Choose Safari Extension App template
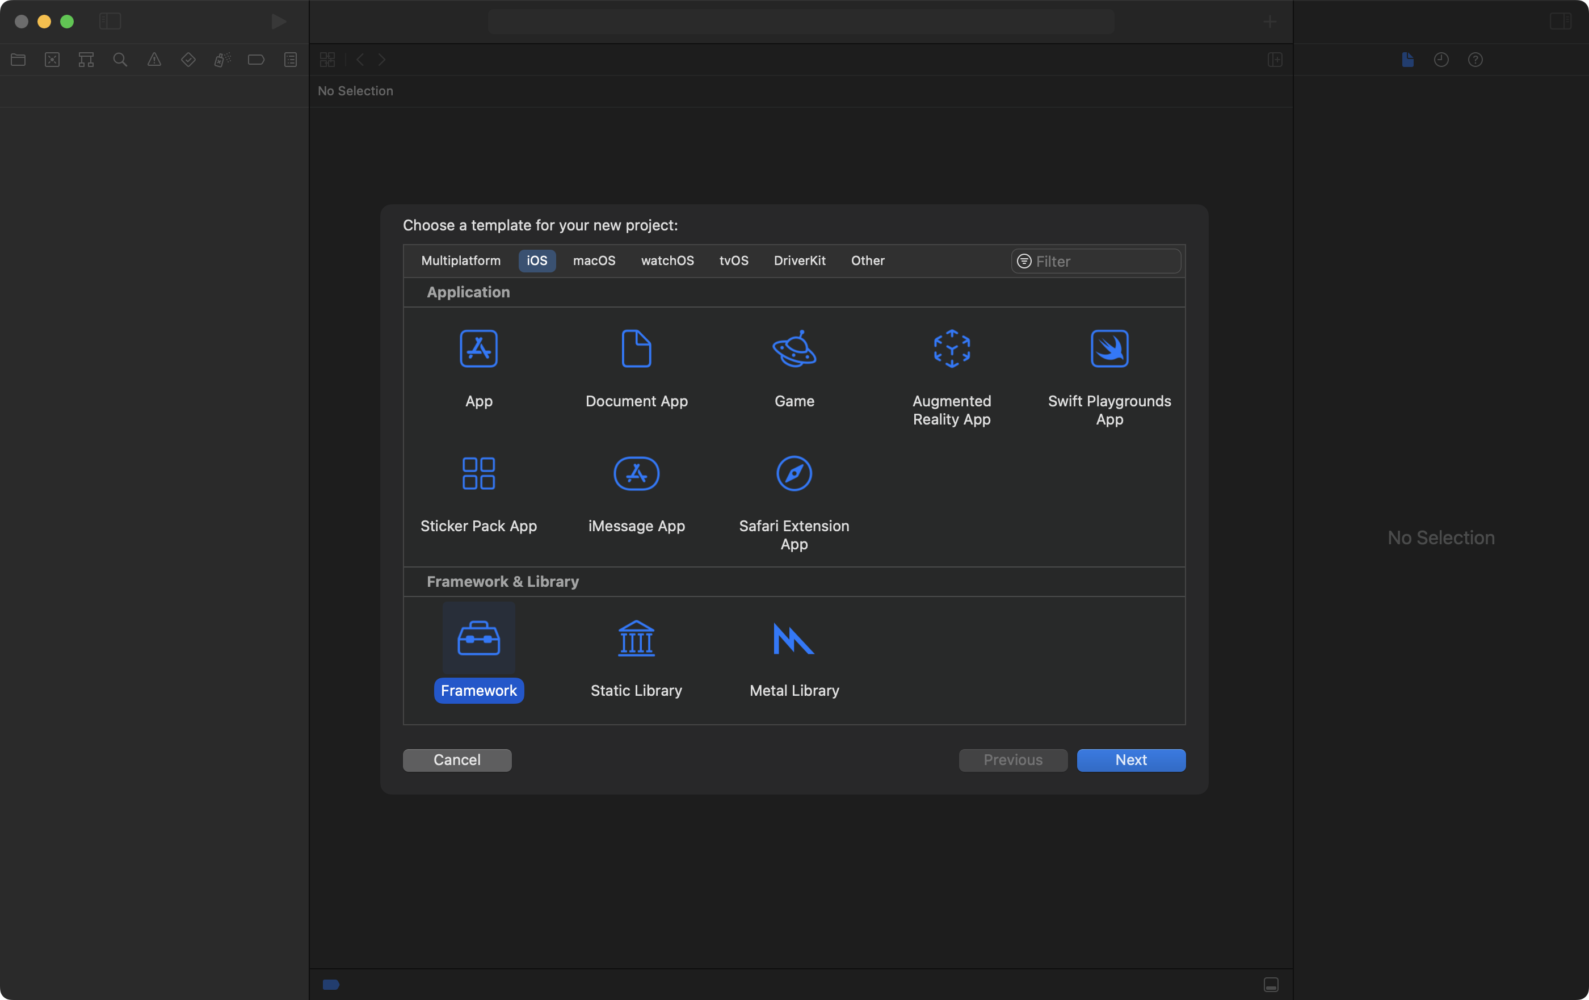This screenshot has height=1000, width=1589. (x=794, y=473)
